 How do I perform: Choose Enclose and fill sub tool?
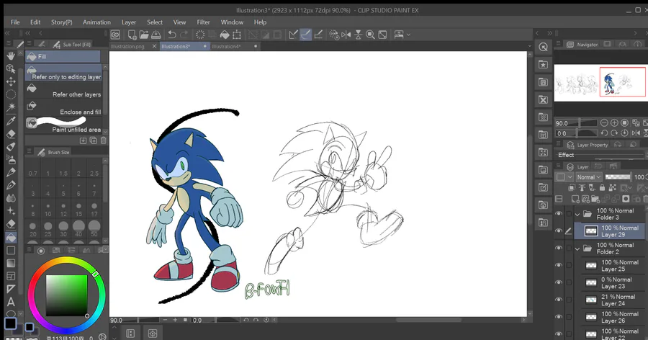pos(63,108)
